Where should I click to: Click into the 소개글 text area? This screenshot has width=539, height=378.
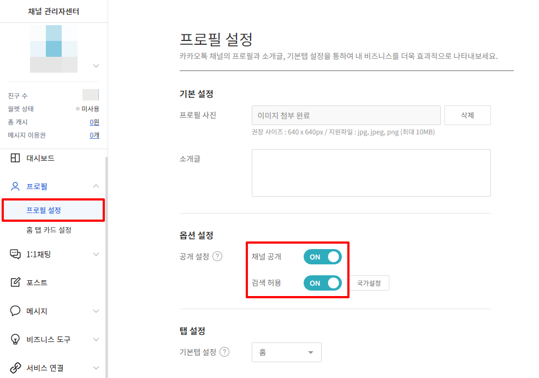371,173
